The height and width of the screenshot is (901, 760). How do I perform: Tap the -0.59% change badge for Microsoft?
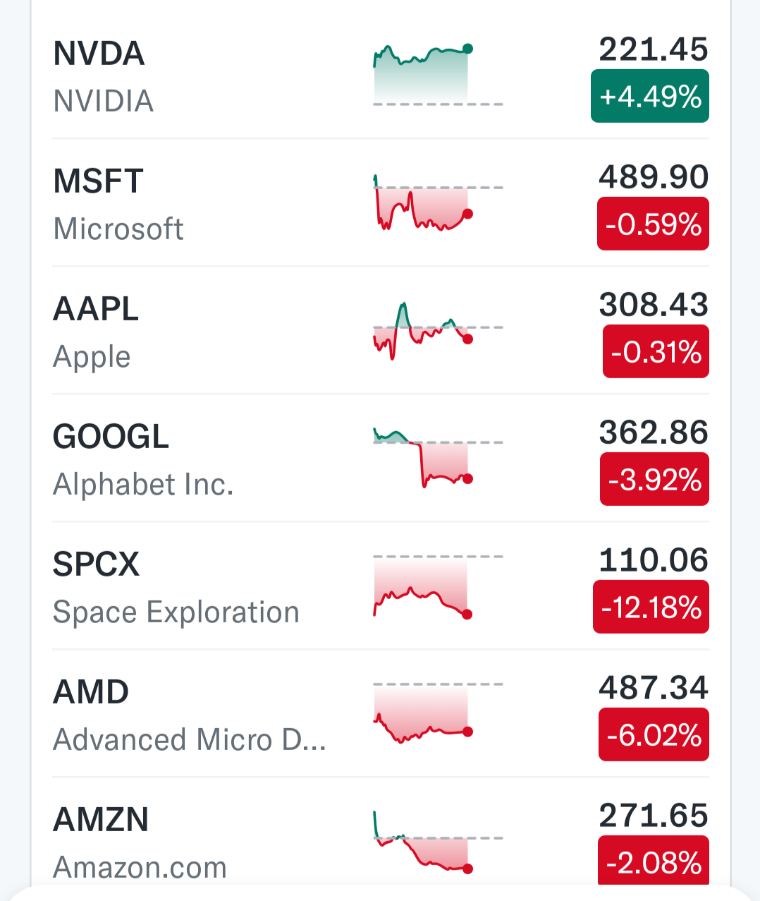point(653,224)
